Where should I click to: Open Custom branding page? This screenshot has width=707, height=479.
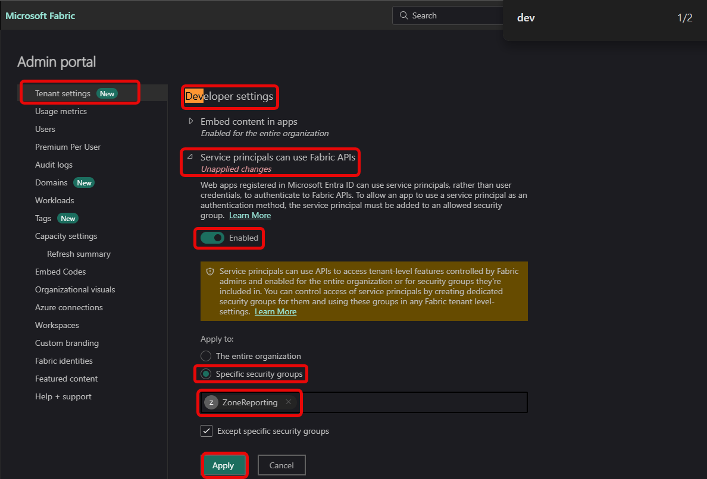[67, 343]
